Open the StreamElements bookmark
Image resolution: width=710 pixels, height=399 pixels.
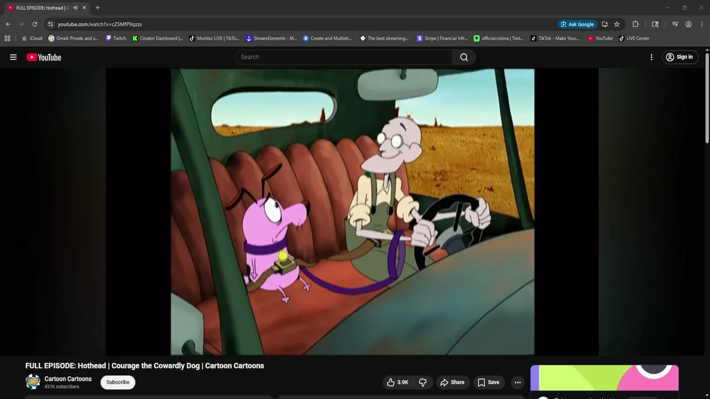271,38
